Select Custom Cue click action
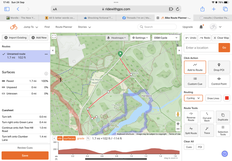This screenshot has height=161, width=232. pyautogui.click(x=195, y=81)
